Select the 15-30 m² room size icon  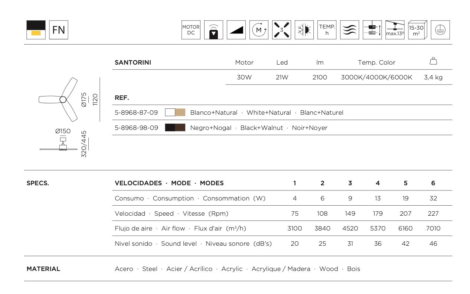417,30
